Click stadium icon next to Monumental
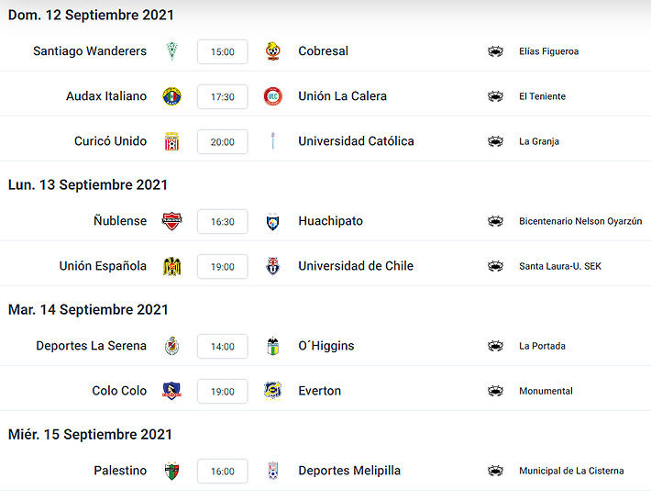 point(495,391)
